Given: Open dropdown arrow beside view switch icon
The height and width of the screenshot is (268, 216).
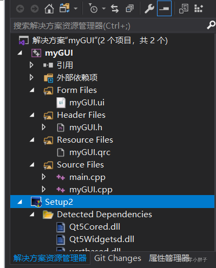Looking at the screenshot, I should pos(76,9).
